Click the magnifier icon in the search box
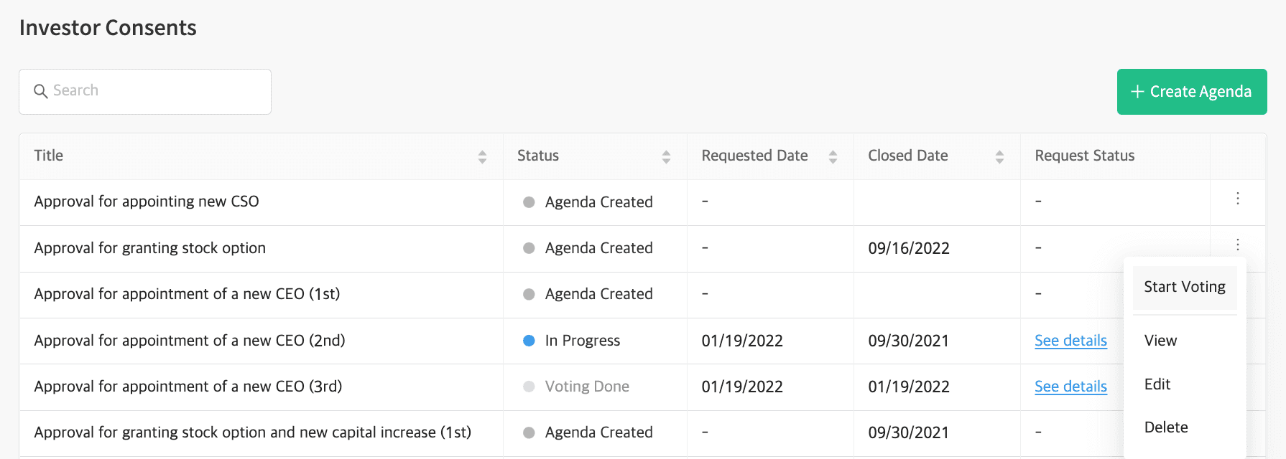 [x=41, y=92]
